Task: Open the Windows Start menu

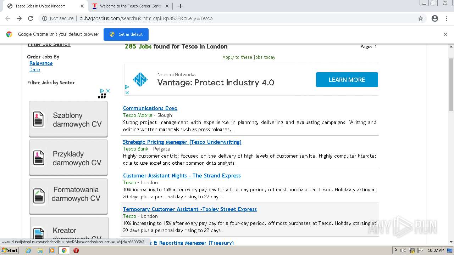Action: [10, 250]
